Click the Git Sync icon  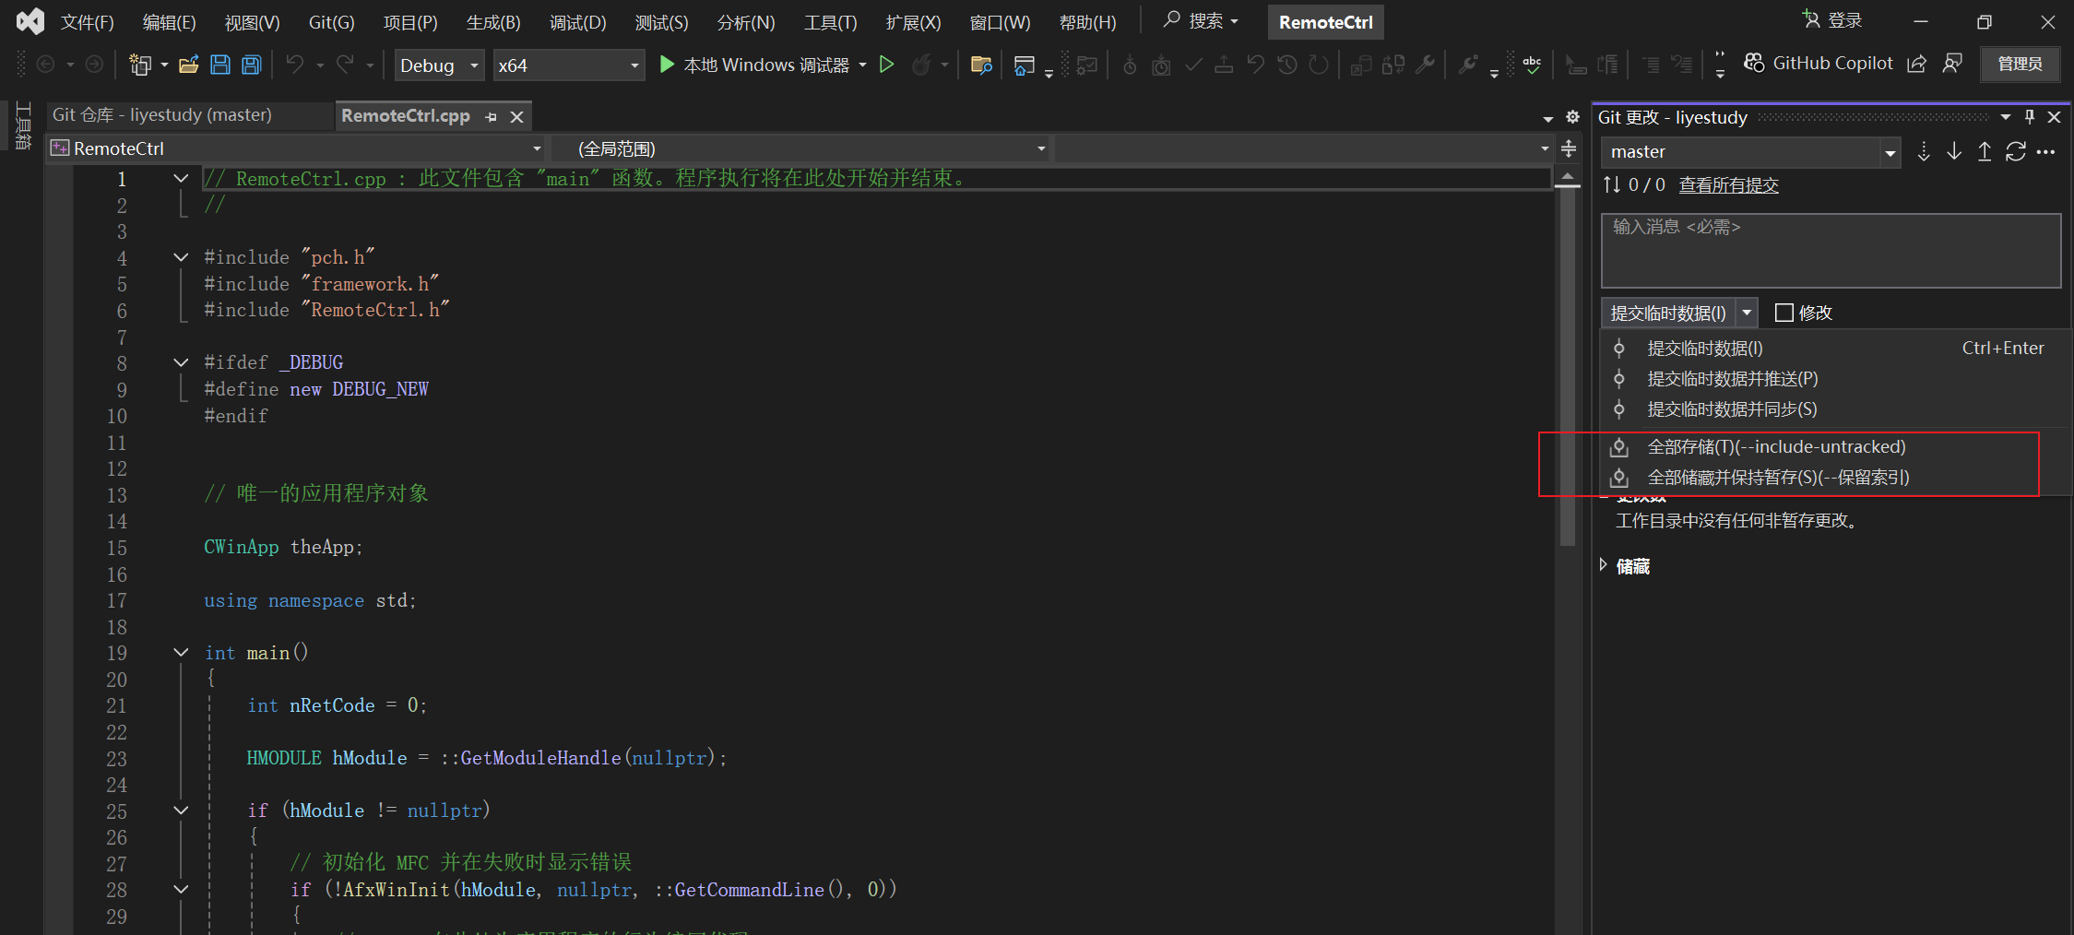point(2016,152)
